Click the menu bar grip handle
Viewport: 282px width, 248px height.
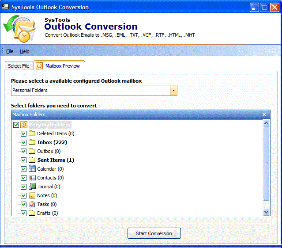point(3,51)
